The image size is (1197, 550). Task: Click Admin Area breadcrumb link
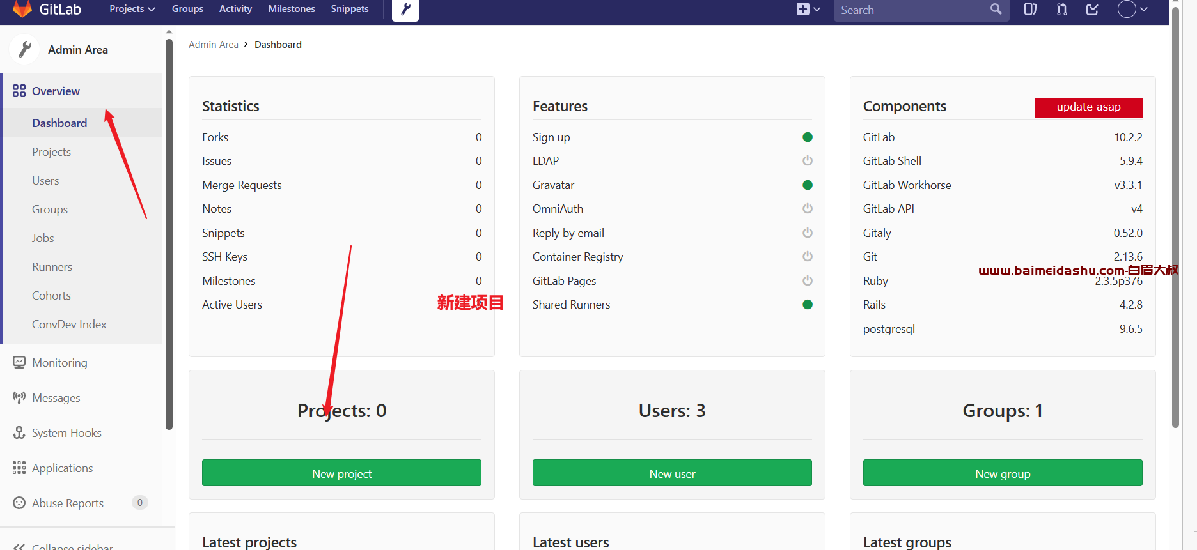click(x=214, y=44)
